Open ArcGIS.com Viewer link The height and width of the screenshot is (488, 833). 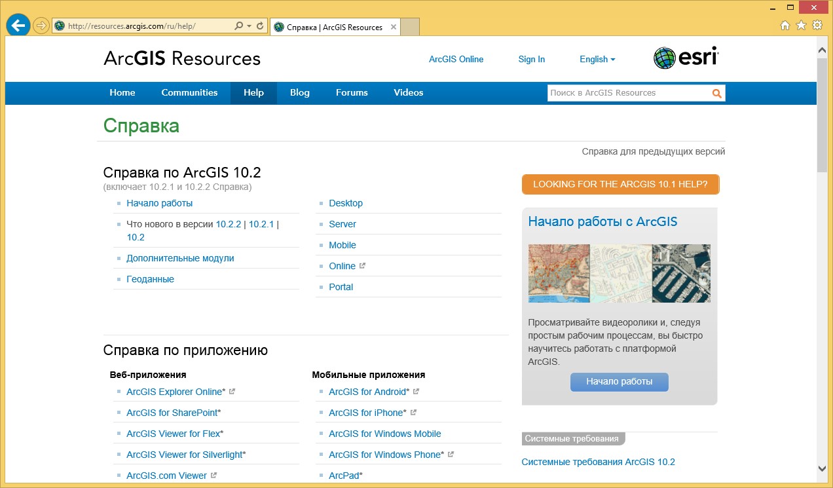pyautogui.click(x=166, y=476)
